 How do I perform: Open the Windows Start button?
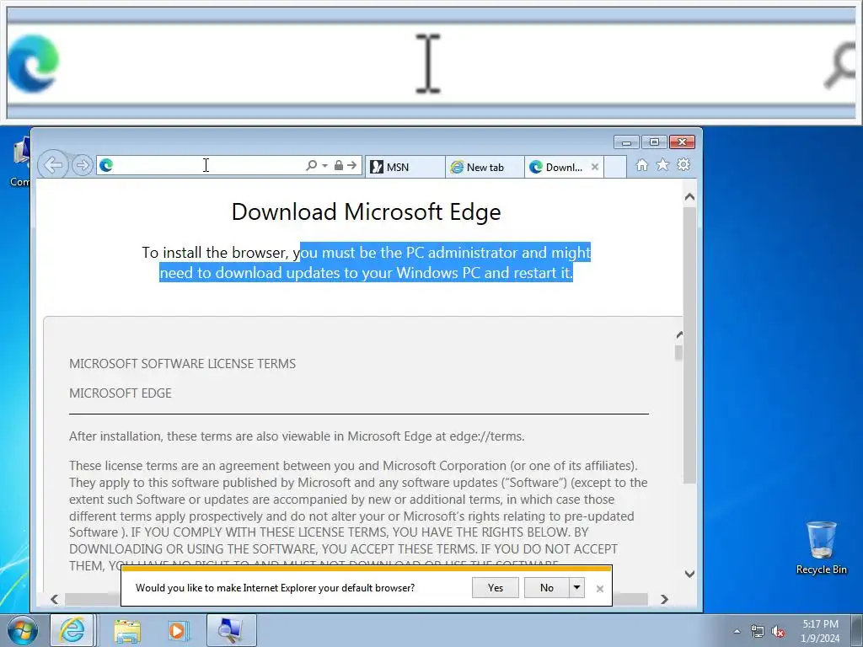pyautogui.click(x=22, y=630)
